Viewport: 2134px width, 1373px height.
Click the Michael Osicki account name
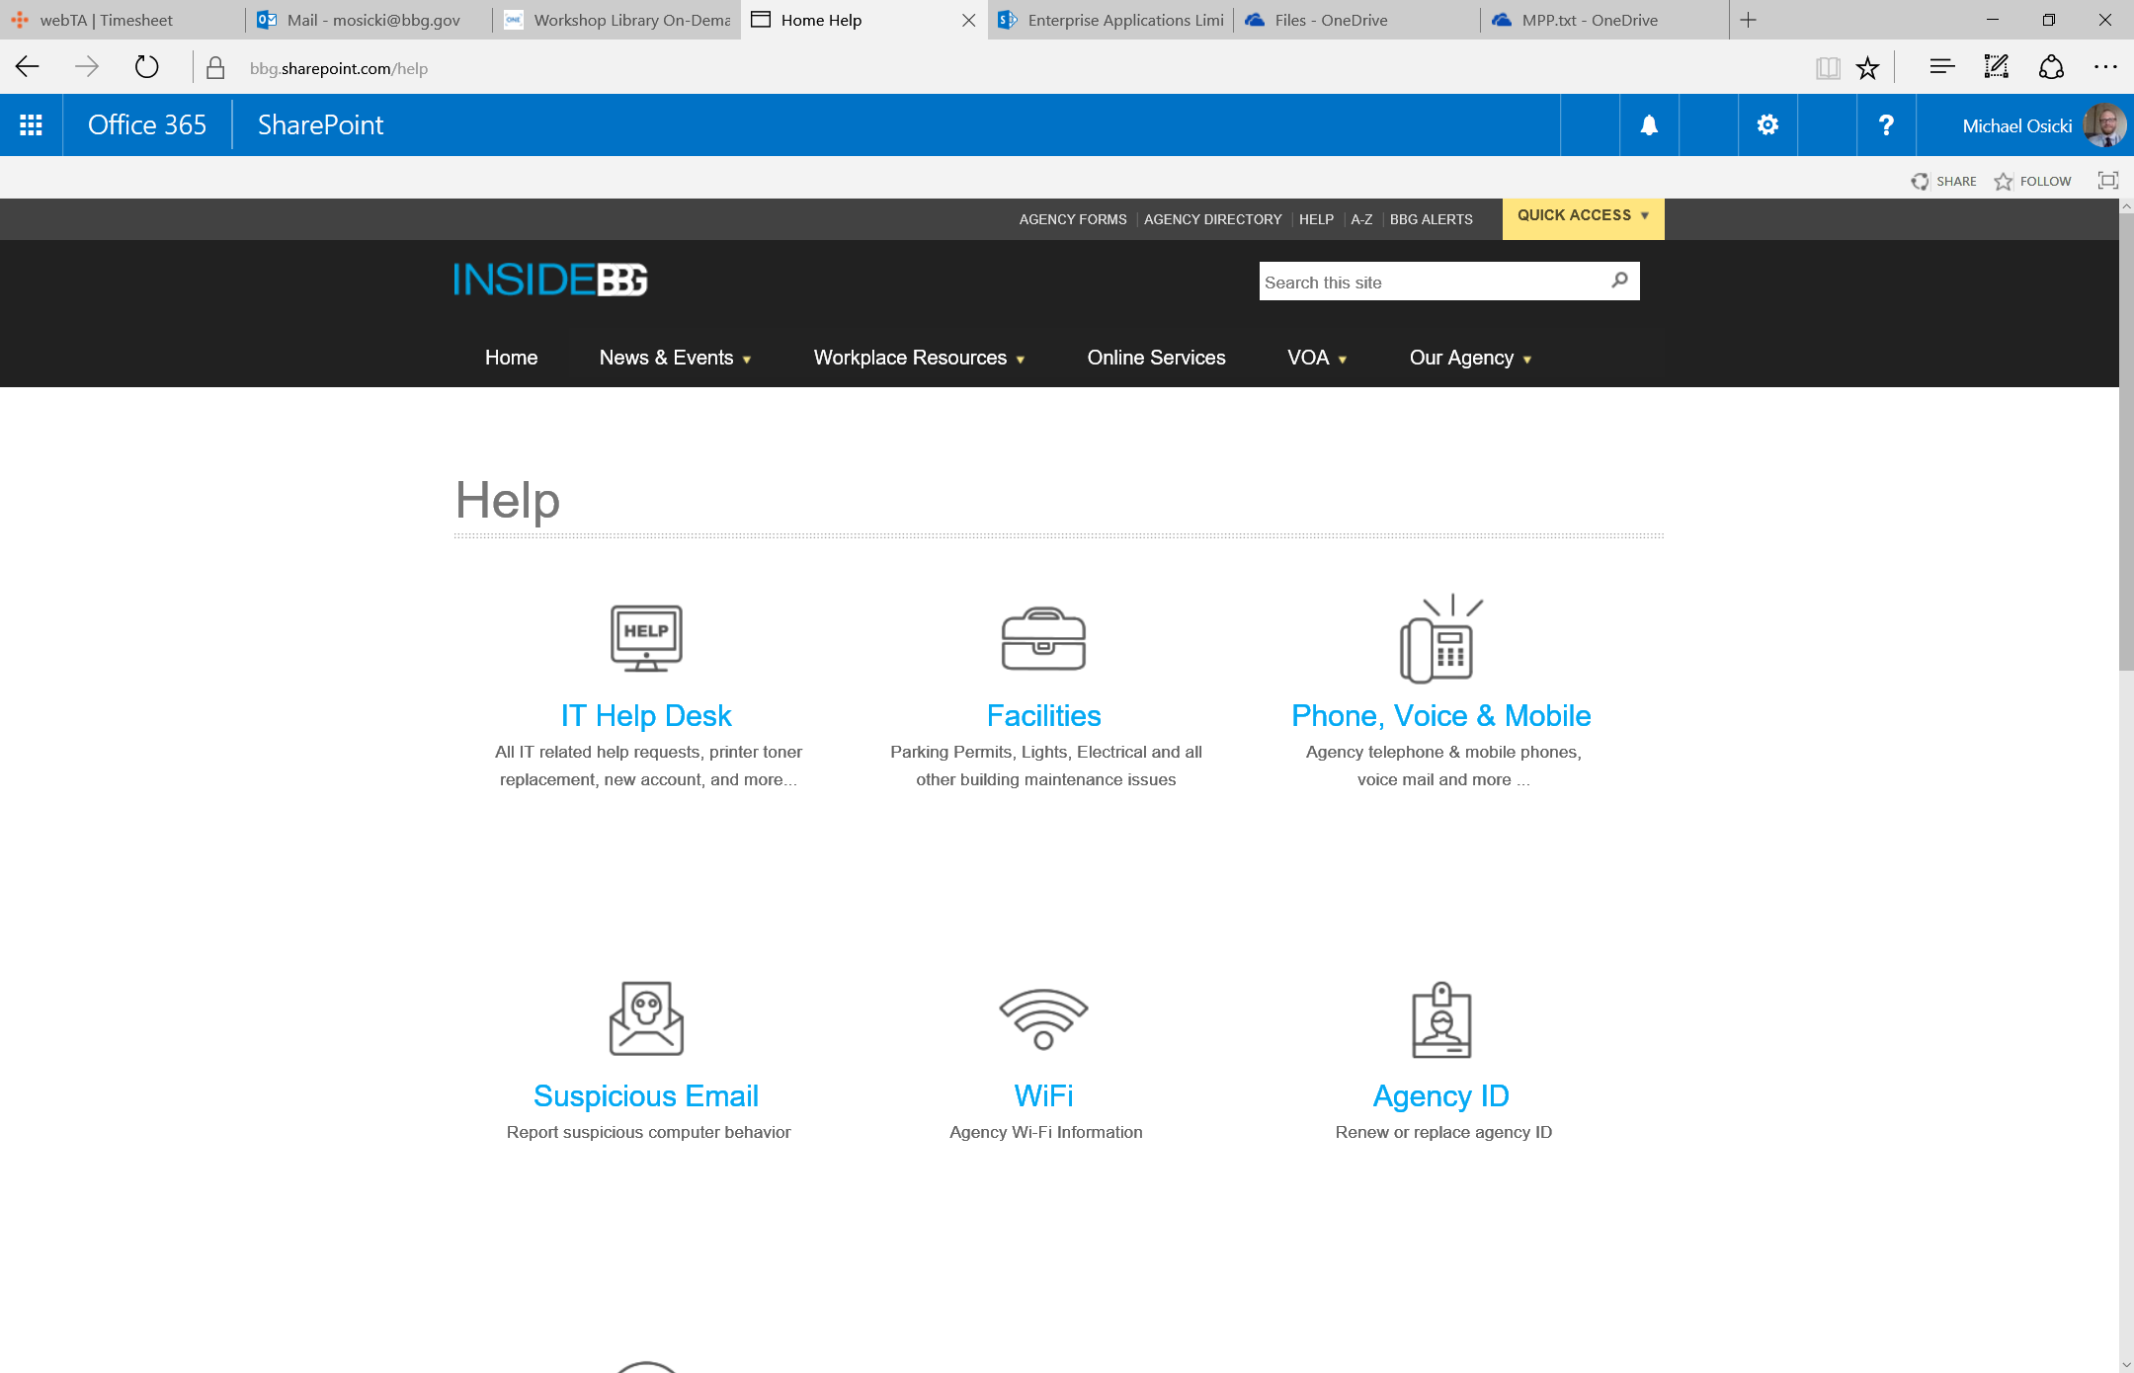coord(2016,125)
